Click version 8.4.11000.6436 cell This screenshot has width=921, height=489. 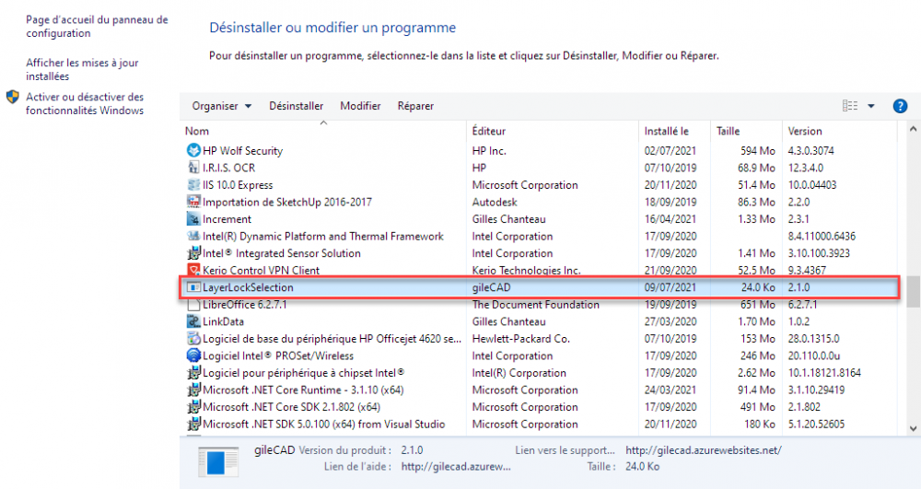(x=822, y=236)
